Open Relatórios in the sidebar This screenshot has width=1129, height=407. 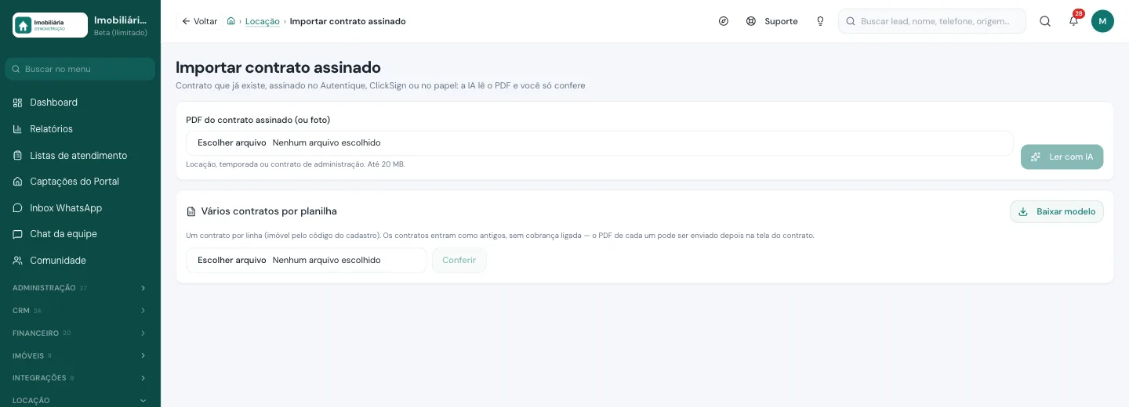(80, 129)
